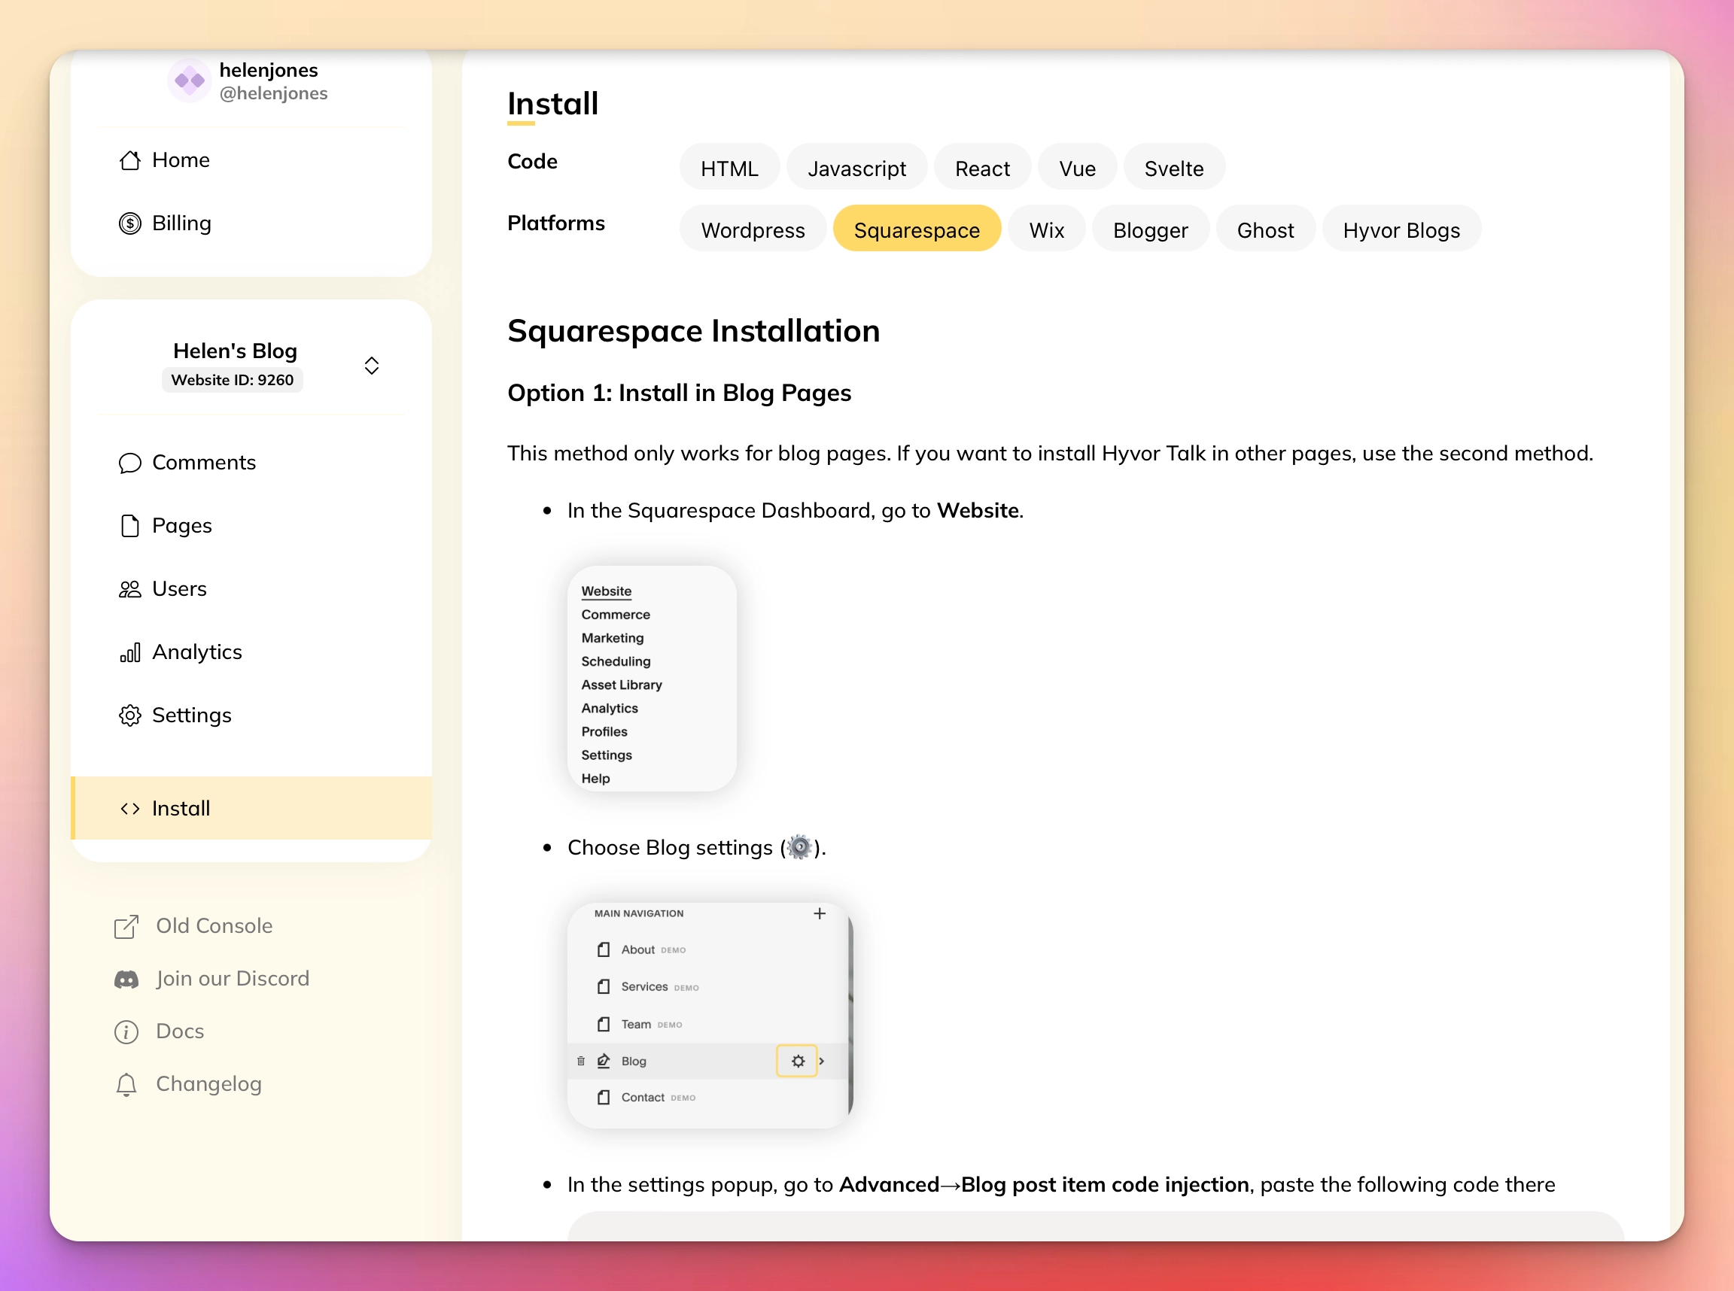Click the Discord logo icon

[x=126, y=980]
